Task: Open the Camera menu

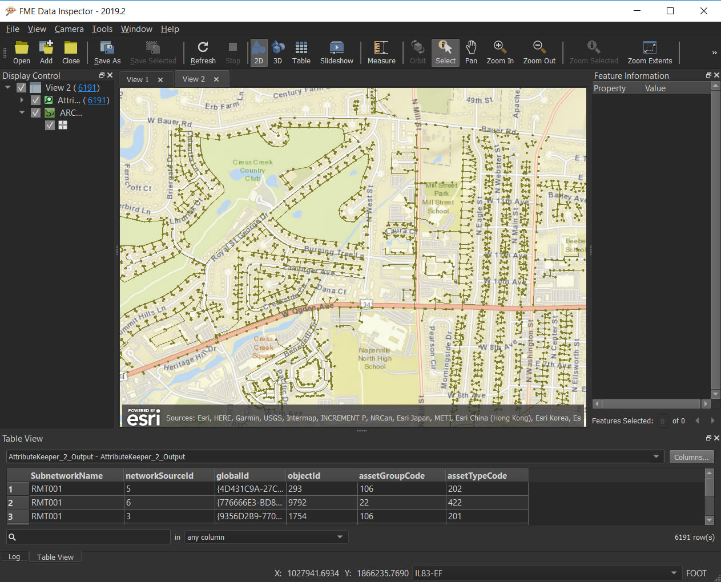Action: [x=69, y=29]
